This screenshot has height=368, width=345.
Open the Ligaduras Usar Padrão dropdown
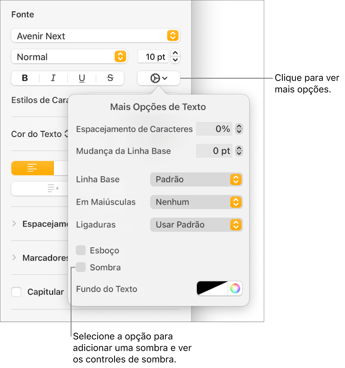(196, 225)
